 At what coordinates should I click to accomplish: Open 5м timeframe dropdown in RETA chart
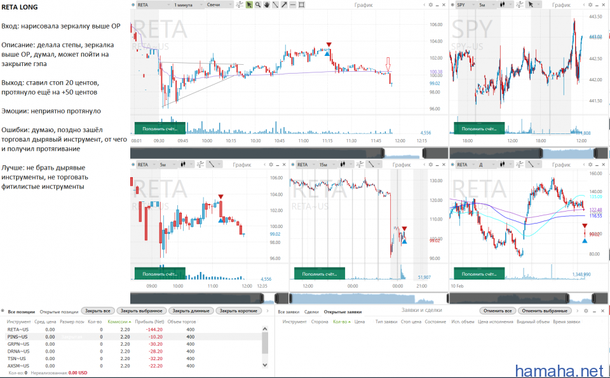(x=168, y=165)
